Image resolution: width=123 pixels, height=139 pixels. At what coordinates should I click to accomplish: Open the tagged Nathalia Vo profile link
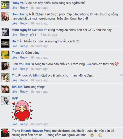40,30
